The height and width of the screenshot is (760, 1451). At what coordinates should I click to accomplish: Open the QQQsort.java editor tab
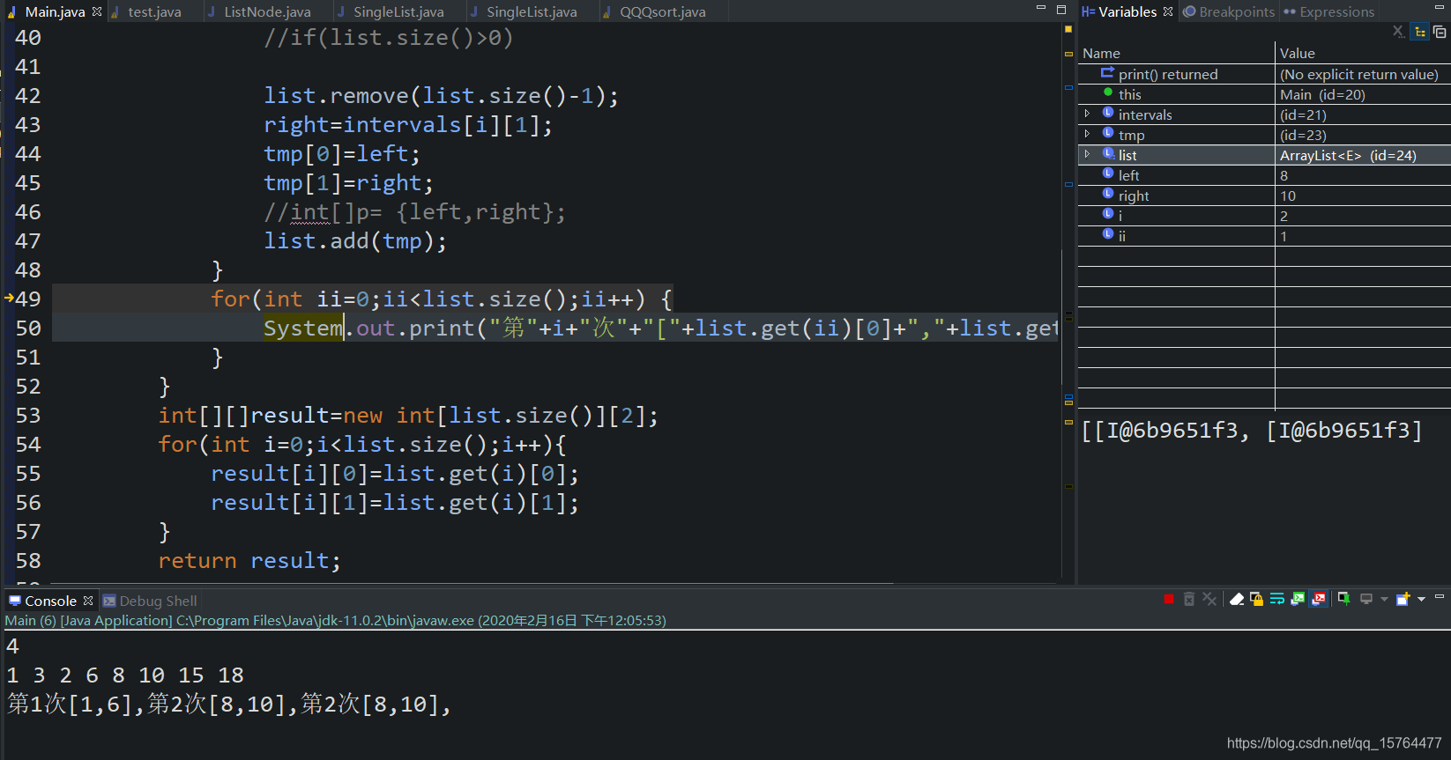[662, 11]
